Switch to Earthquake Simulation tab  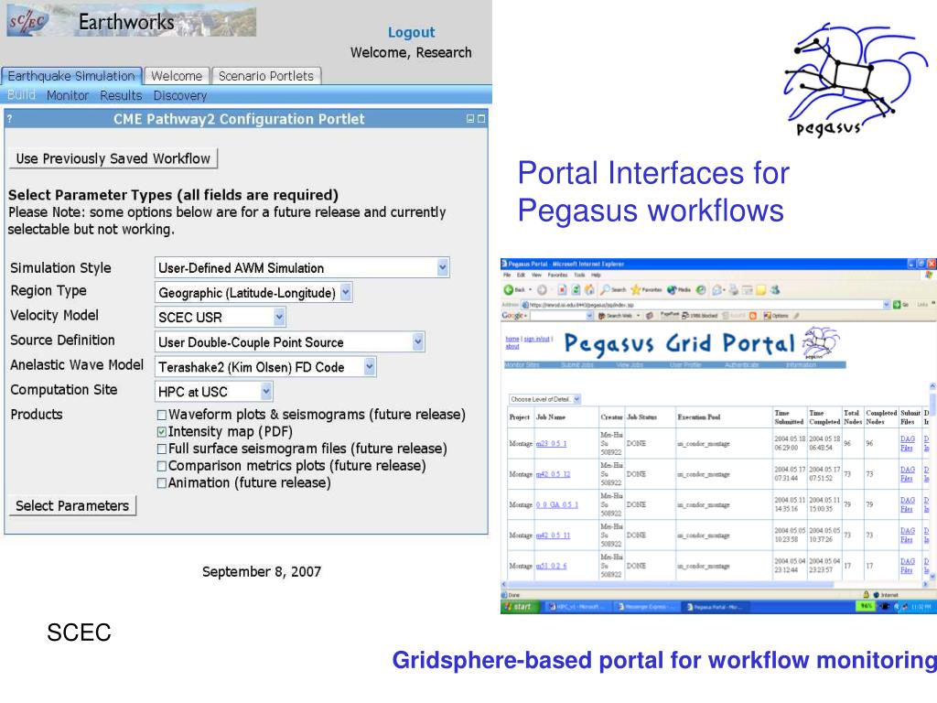coord(71,76)
